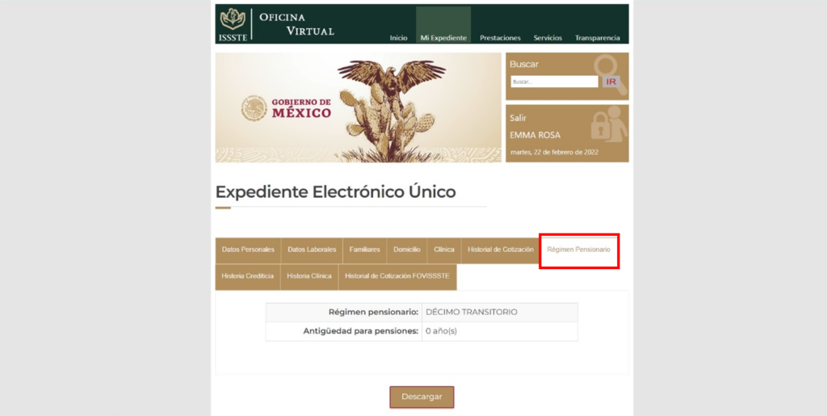Open Historial de Cotización FOVISSSTE tab

tap(397, 276)
